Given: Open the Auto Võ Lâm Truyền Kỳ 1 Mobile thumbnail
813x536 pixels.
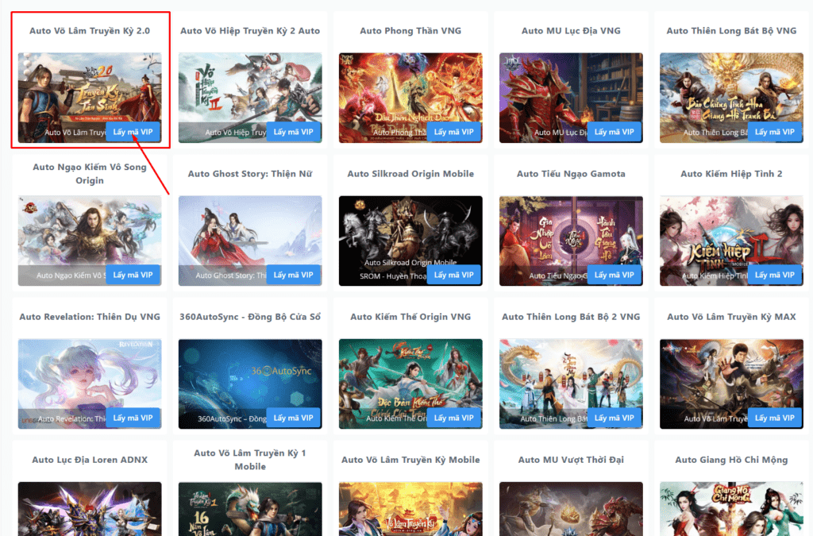Looking at the screenshot, I should coord(250,509).
